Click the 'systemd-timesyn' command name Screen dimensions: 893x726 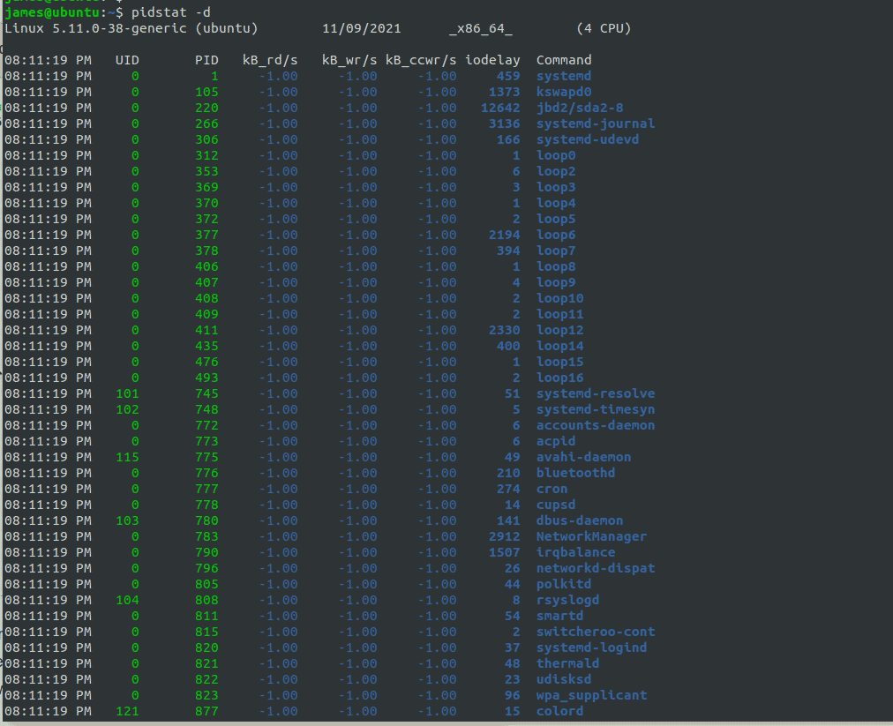596,410
